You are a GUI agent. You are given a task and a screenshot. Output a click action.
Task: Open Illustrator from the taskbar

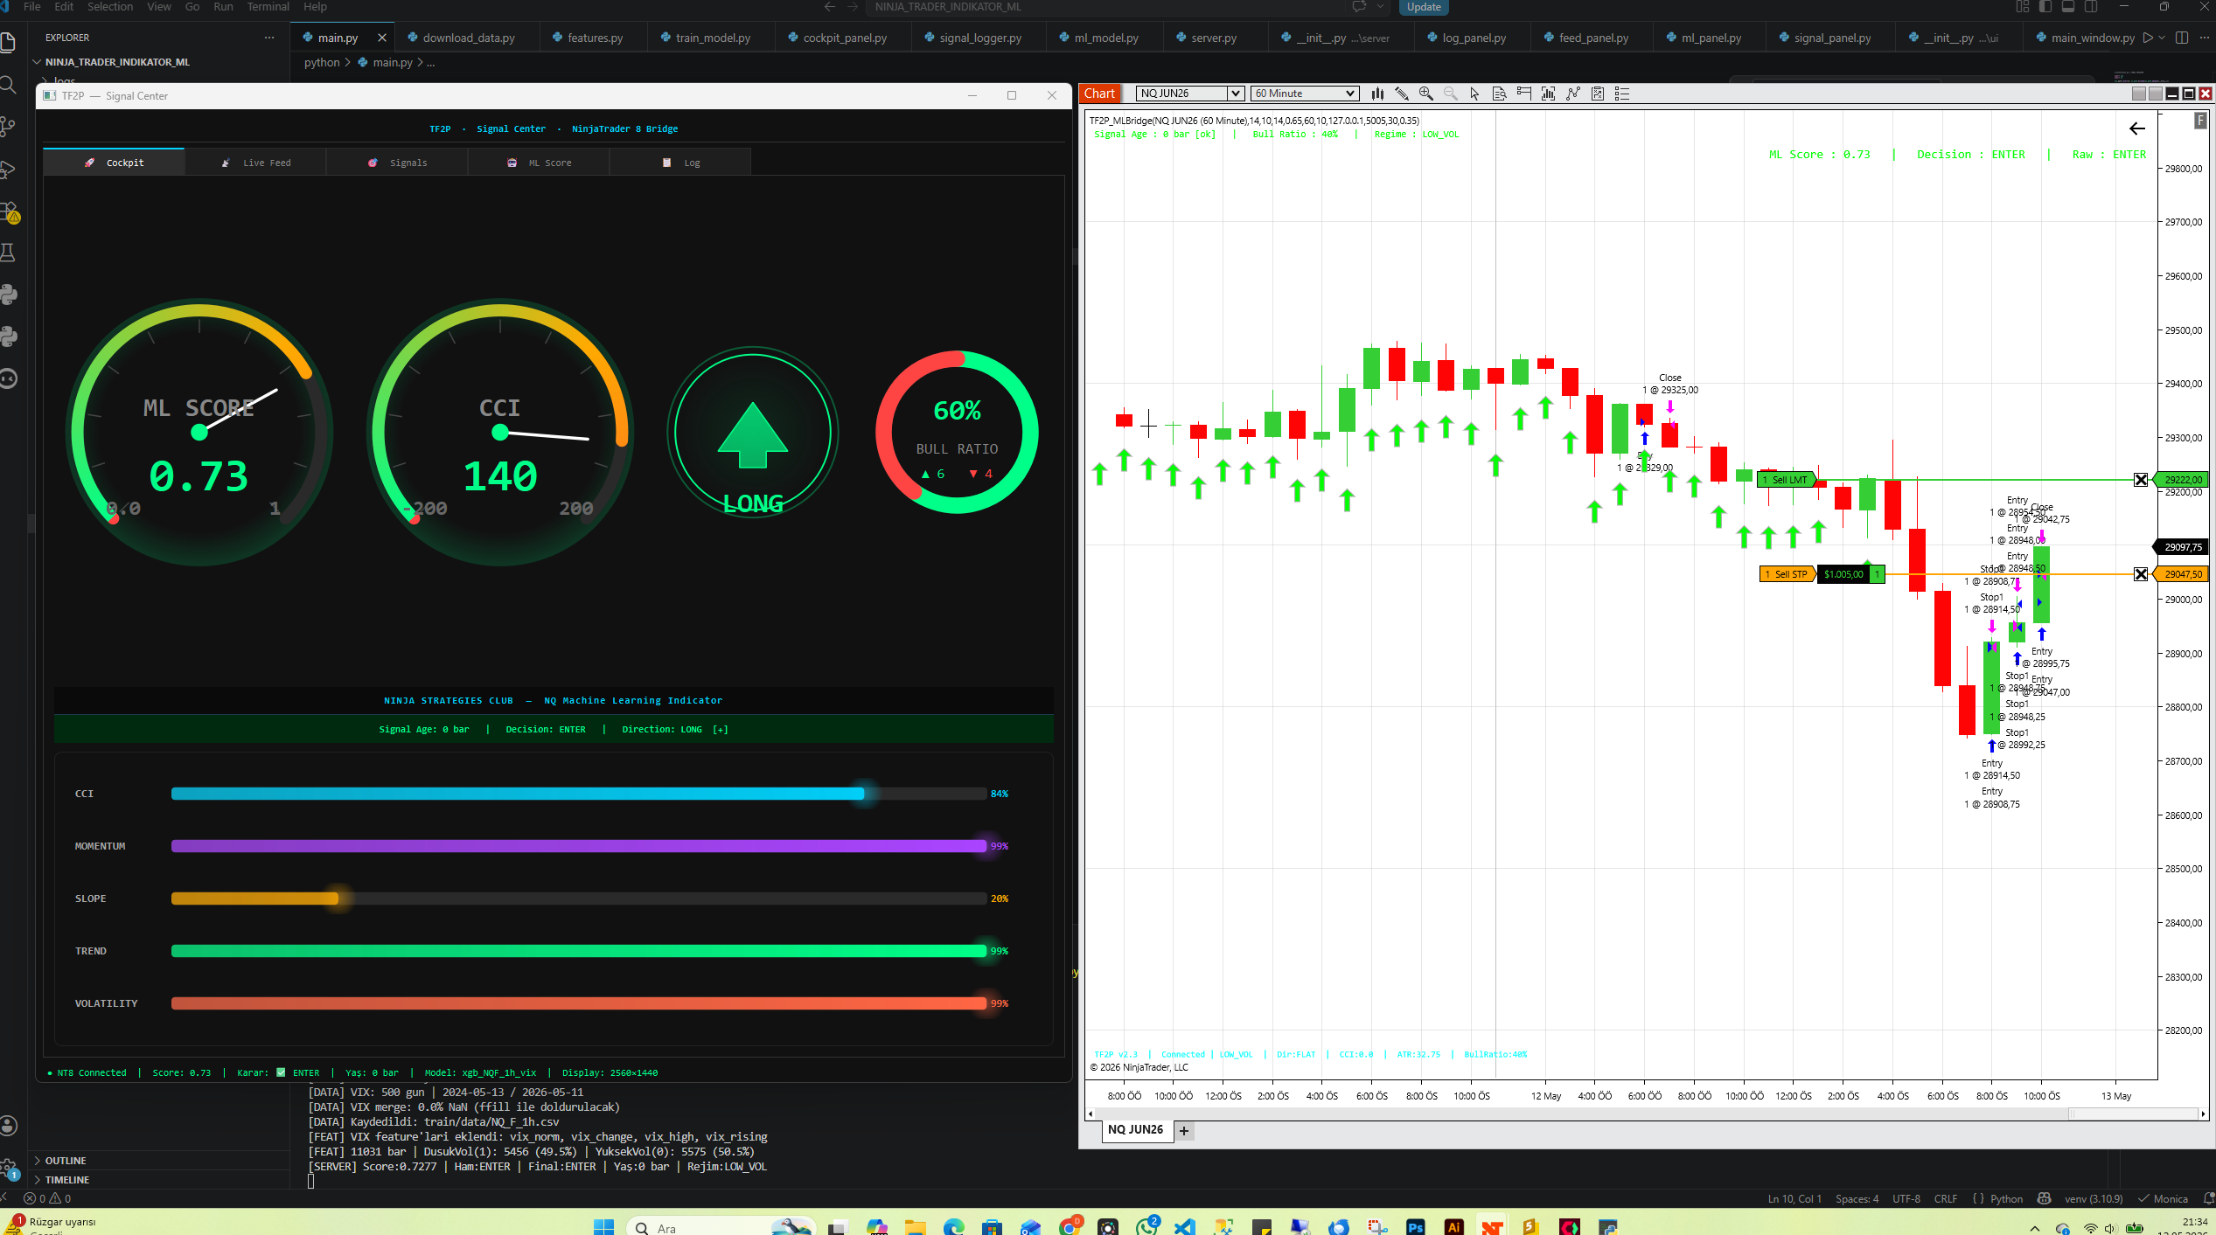1453,1227
